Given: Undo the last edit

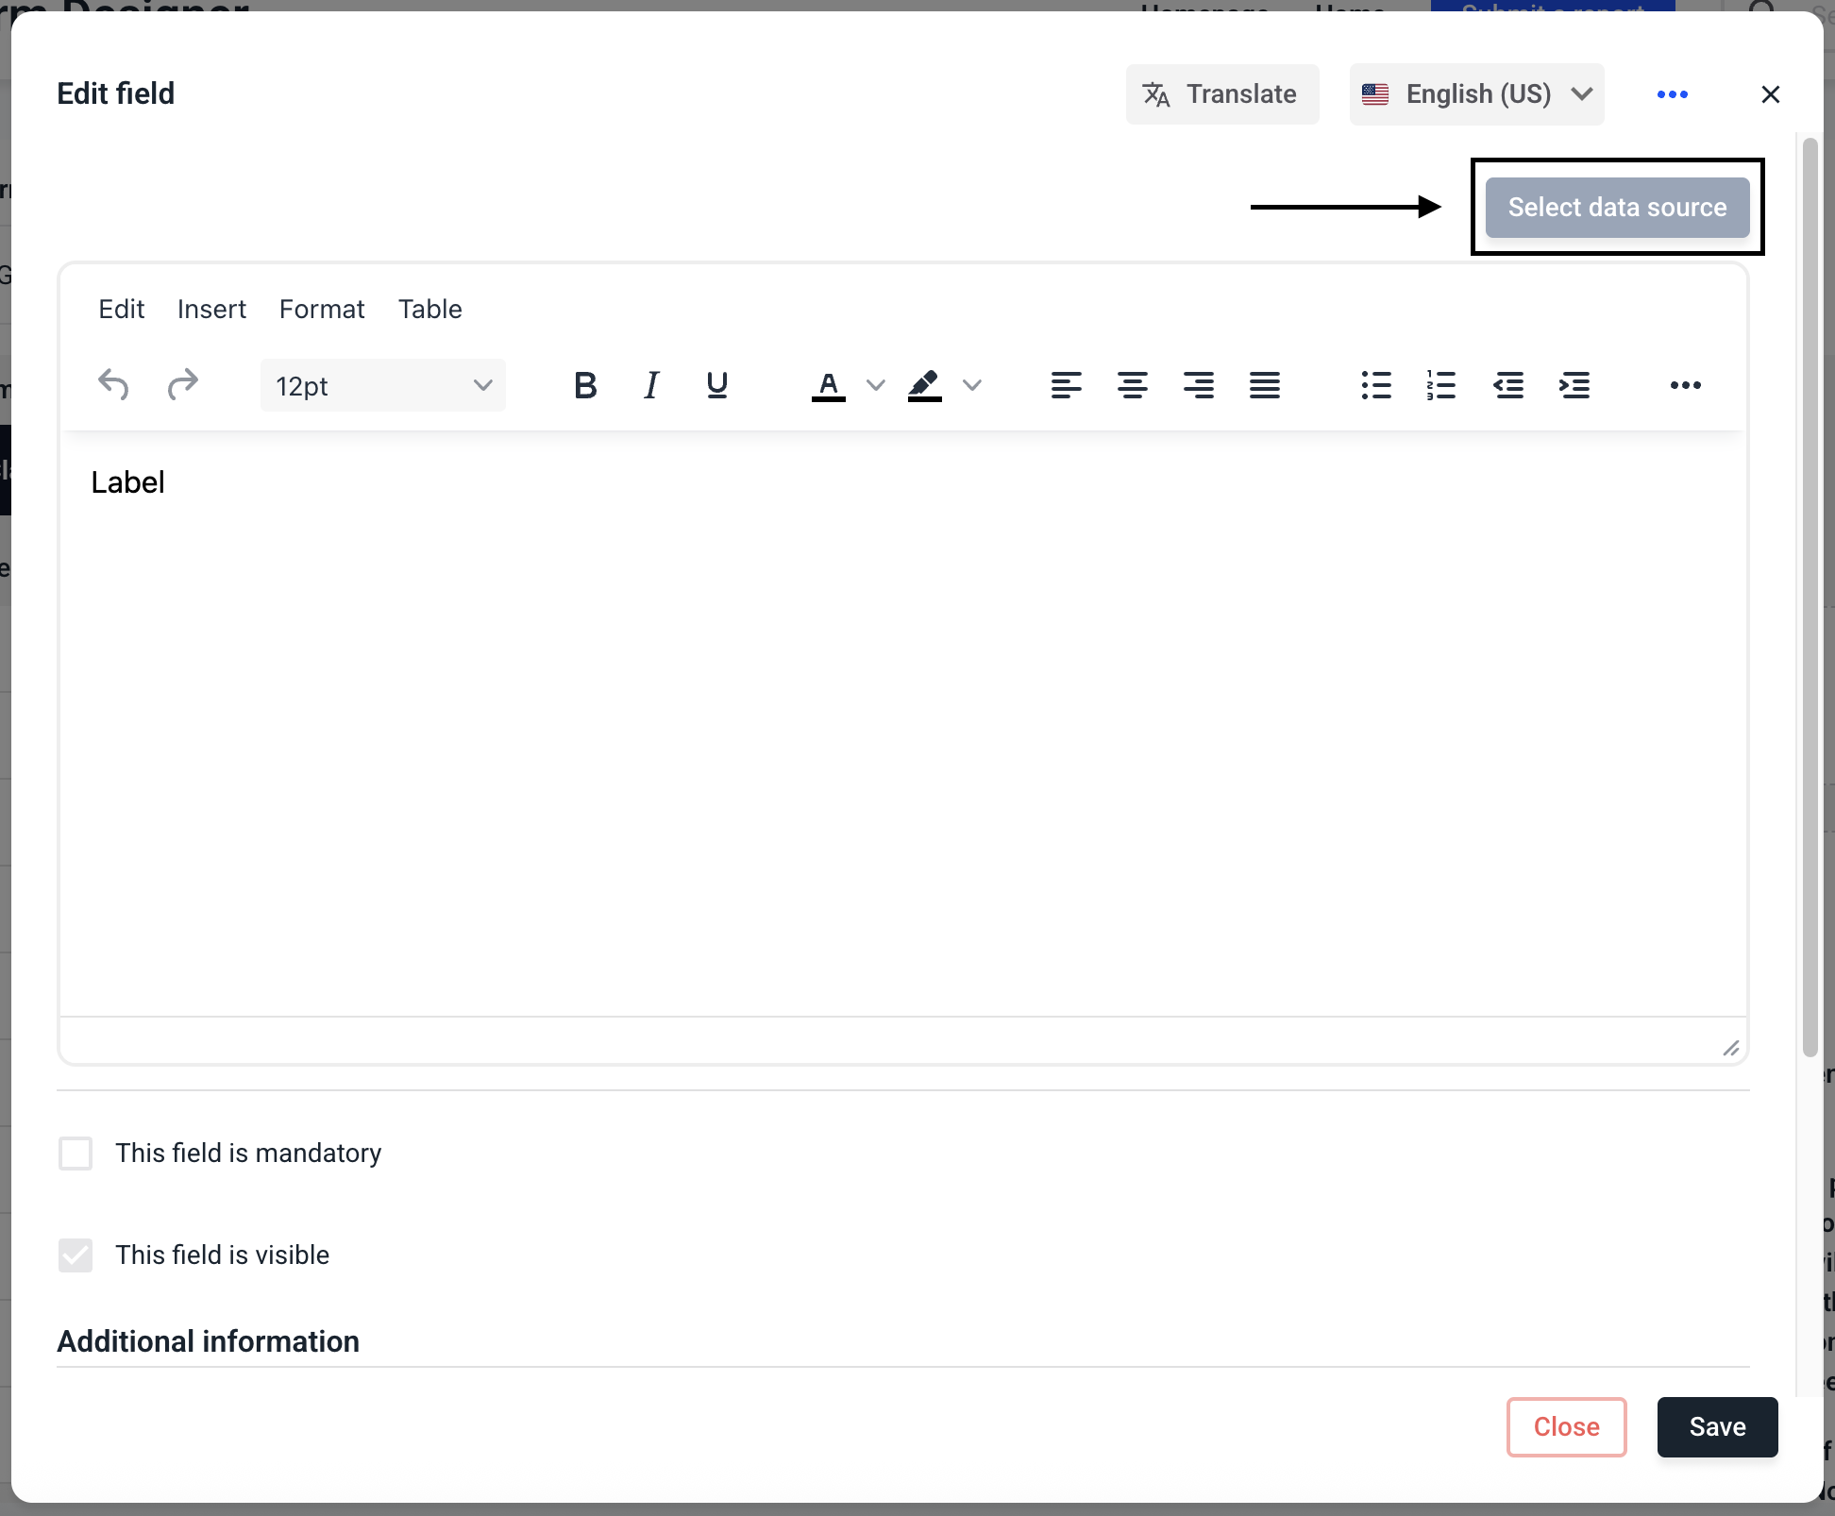Looking at the screenshot, I should click(113, 385).
